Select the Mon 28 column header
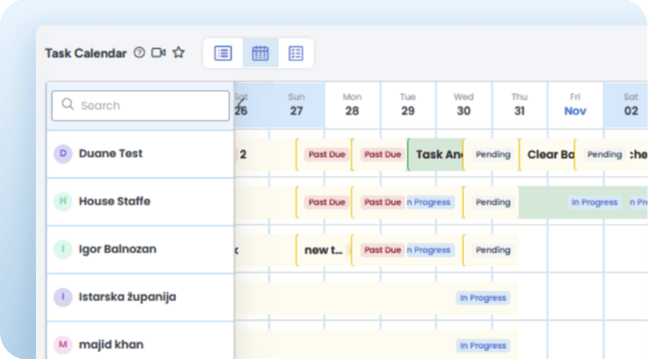The image size is (648, 359). click(353, 105)
